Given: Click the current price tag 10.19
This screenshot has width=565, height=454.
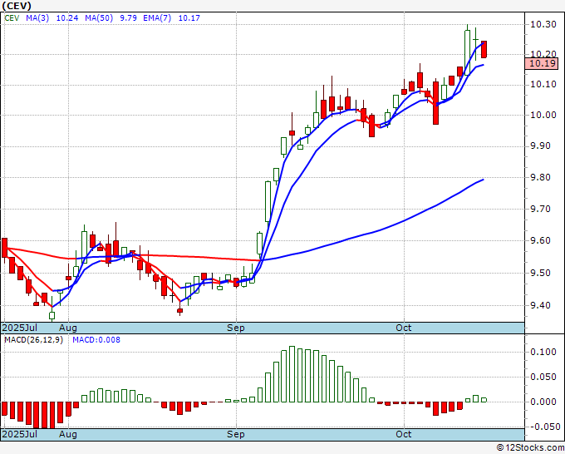Looking at the screenshot, I should (543, 63).
